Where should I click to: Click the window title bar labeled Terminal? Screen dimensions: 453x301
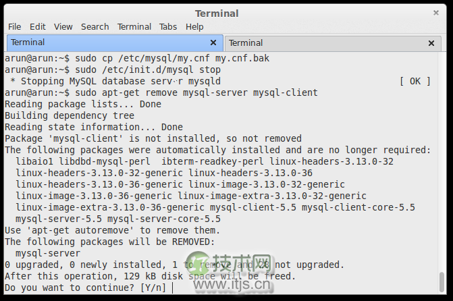pos(216,13)
